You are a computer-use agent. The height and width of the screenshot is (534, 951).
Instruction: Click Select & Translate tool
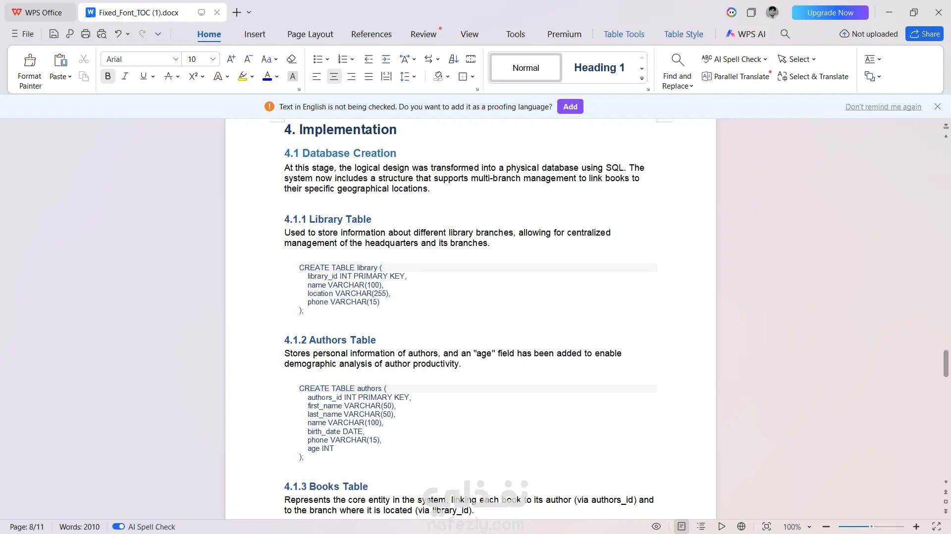coord(813,76)
